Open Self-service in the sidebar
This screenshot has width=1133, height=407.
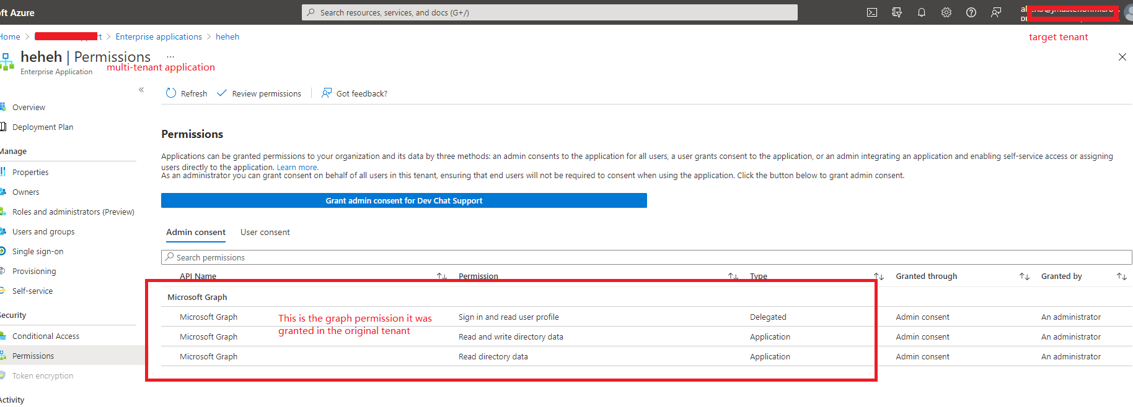click(x=32, y=291)
